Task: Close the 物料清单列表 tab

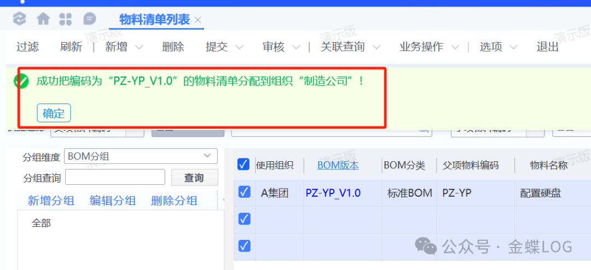Action: [198, 20]
